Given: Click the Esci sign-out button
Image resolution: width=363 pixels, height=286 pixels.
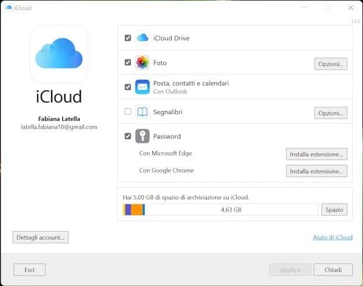Looking at the screenshot, I should tap(30, 270).
